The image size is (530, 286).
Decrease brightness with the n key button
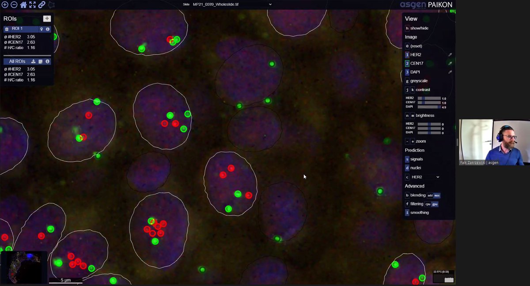(407, 115)
